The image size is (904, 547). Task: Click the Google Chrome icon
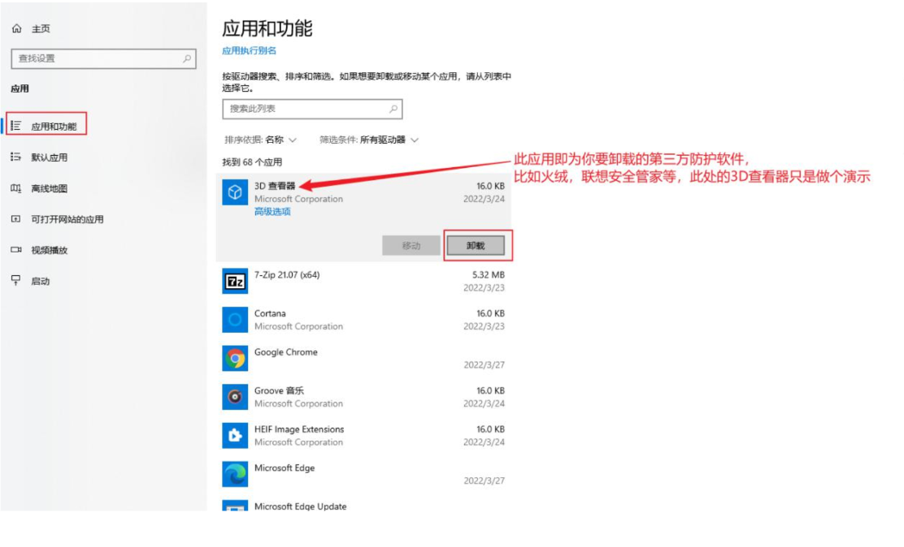coord(235,358)
